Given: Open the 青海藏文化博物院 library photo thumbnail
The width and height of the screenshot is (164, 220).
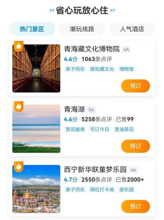Looking at the screenshot, I should click(x=36, y=68).
